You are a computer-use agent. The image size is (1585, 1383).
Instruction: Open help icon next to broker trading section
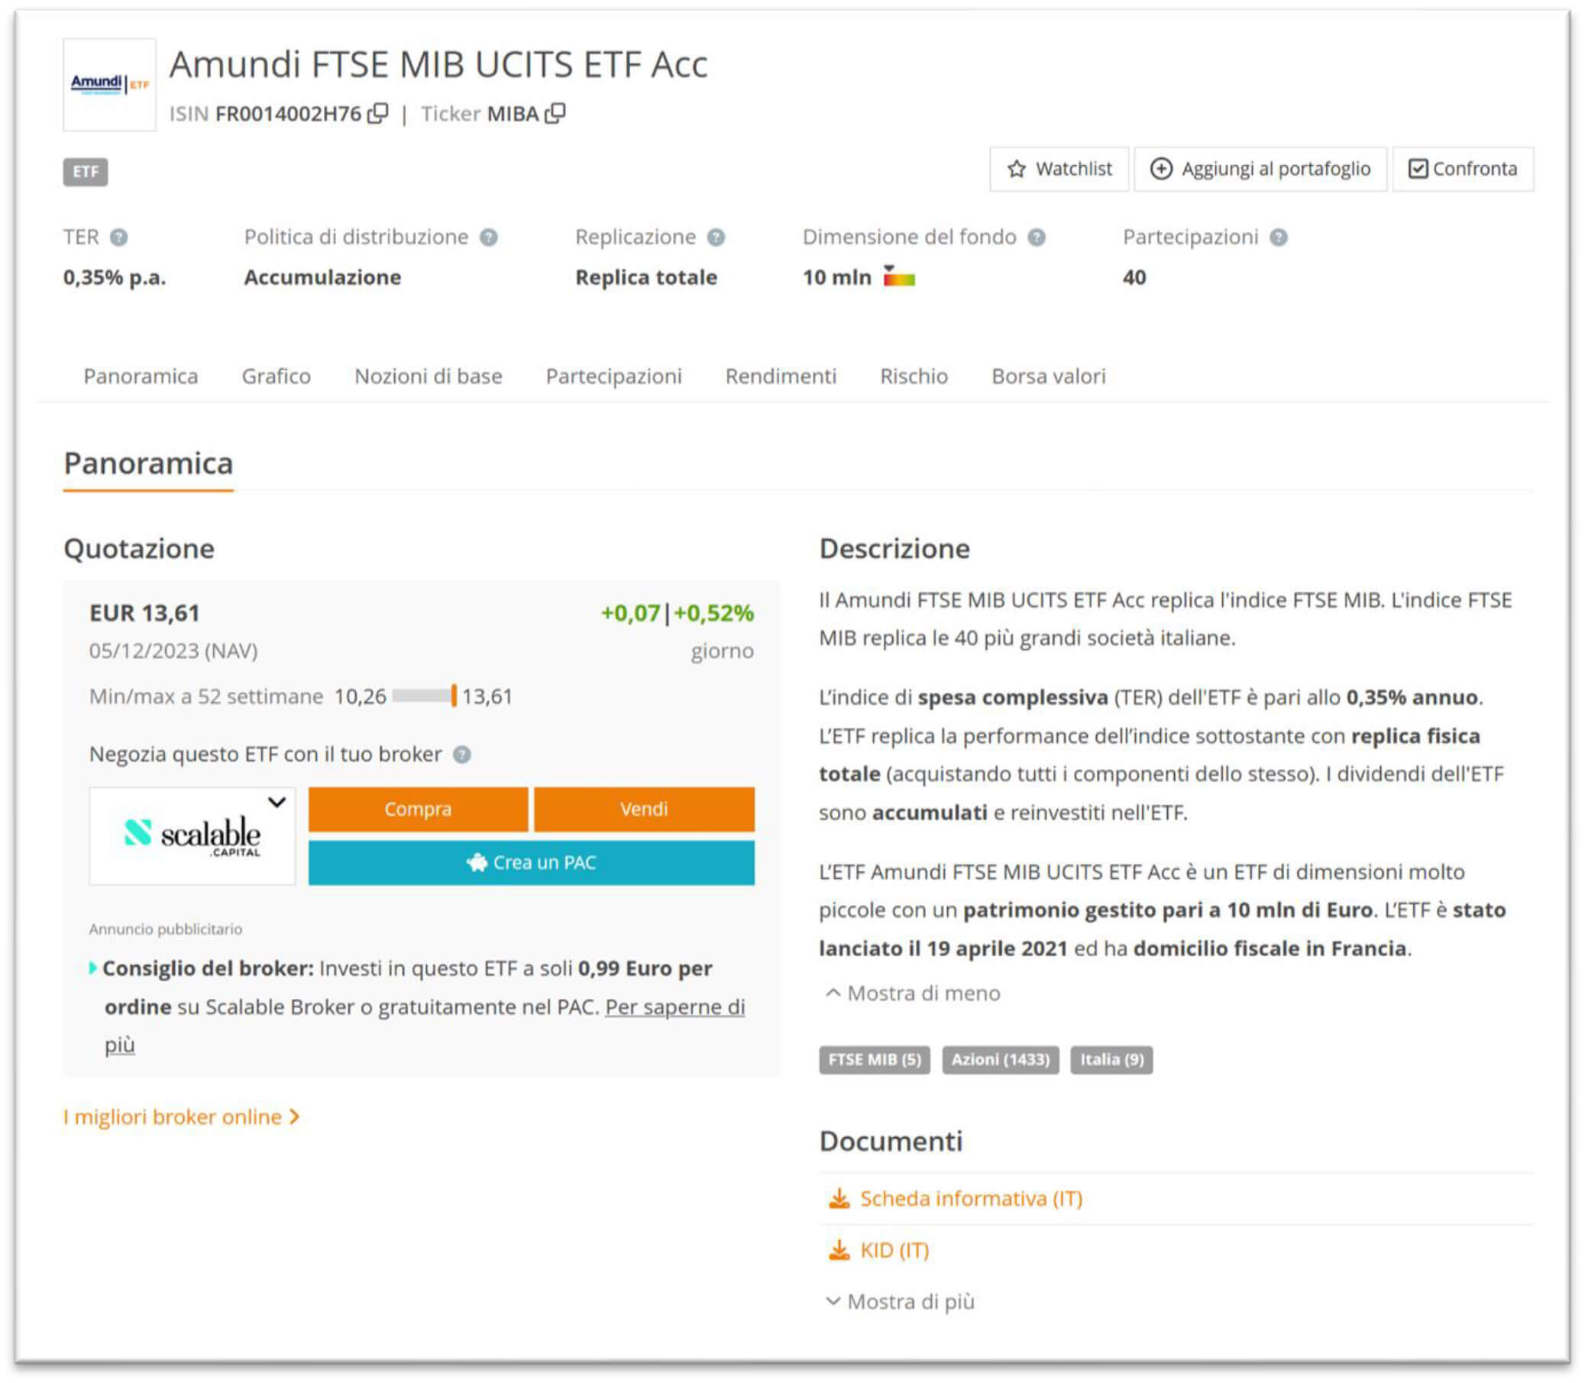461,754
